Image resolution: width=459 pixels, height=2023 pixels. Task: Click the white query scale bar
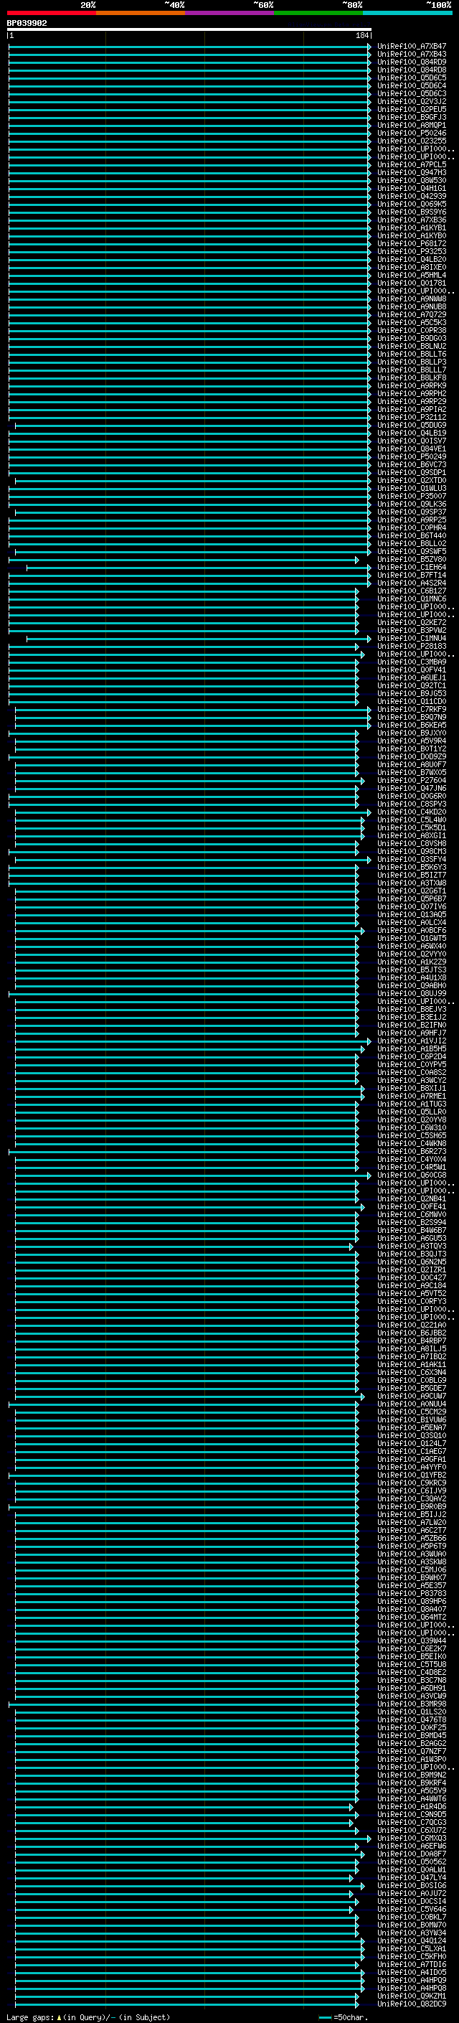pyautogui.click(x=189, y=30)
